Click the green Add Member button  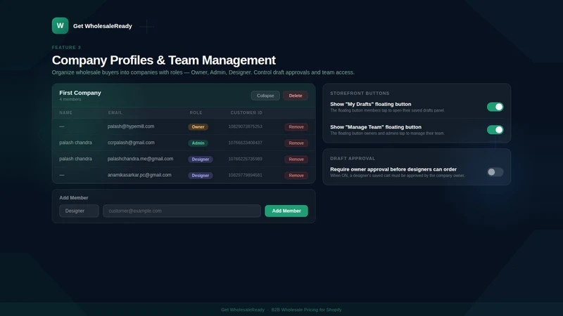tap(286, 211)
